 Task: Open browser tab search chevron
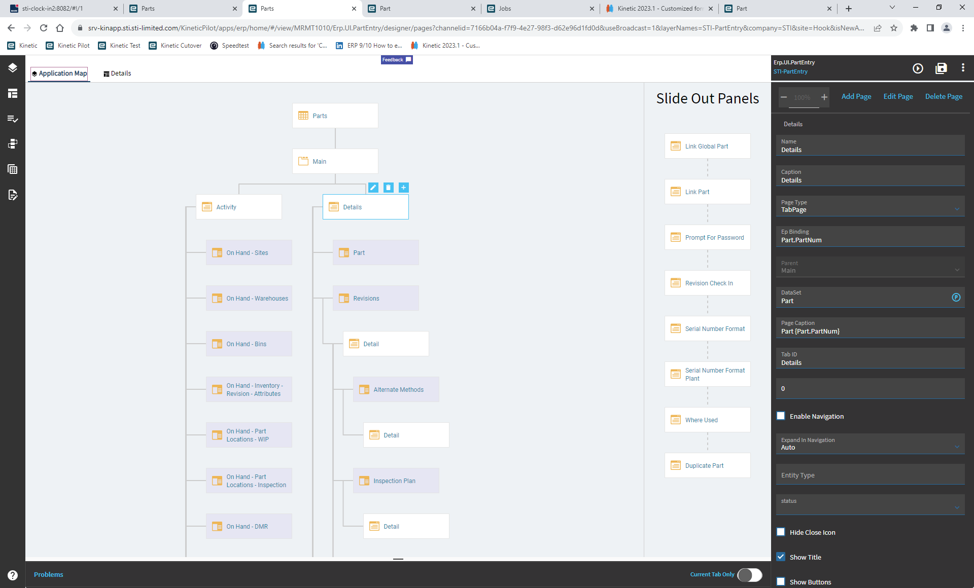coord(892,8)
